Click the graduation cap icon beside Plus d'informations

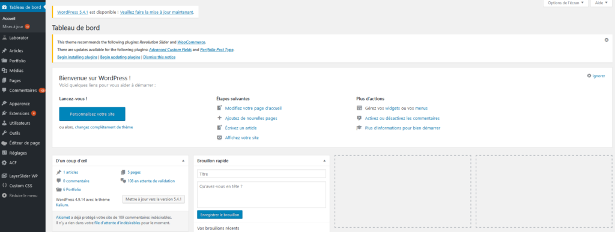click(x=359, y=128)
